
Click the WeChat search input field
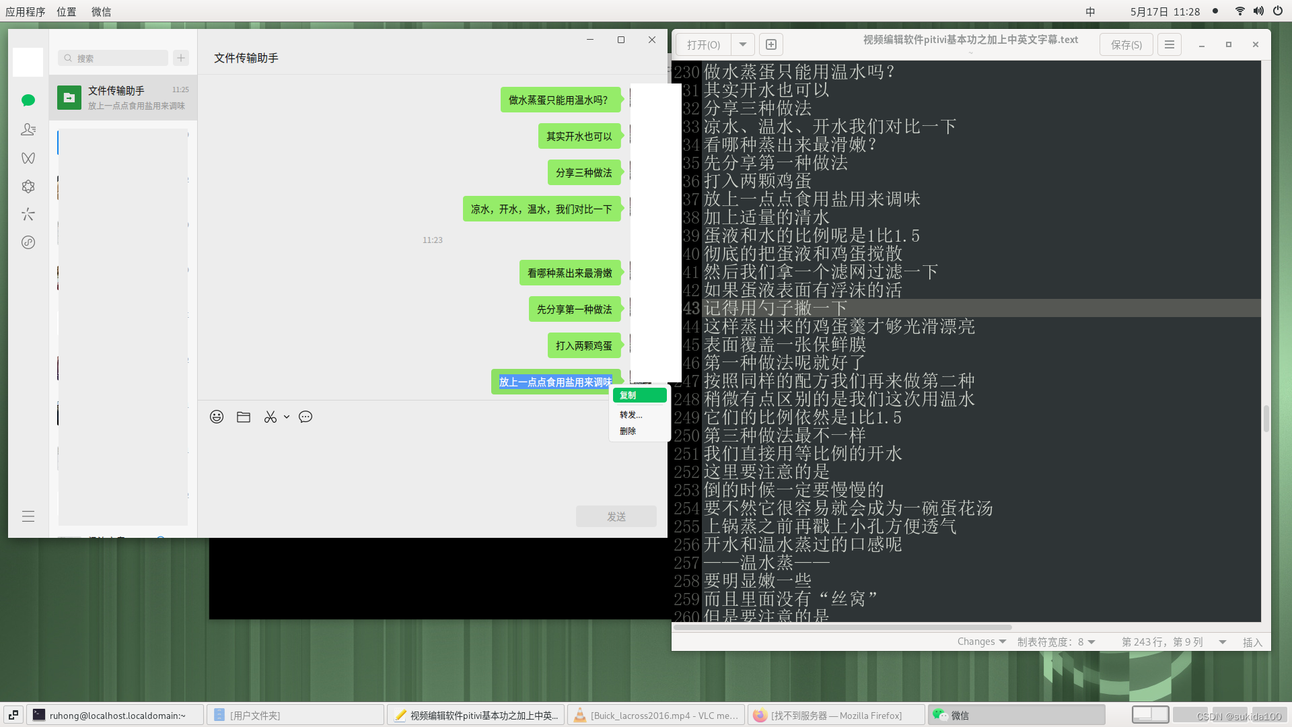(x=114, y=58)
